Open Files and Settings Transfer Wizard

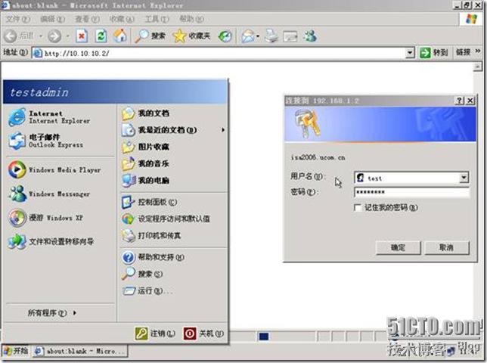point(60,241)
